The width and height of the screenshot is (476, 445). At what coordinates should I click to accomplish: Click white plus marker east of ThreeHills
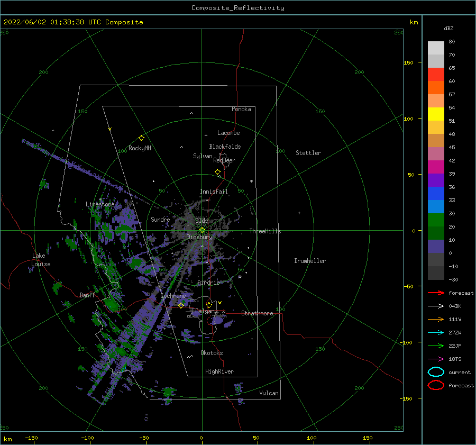pyautogui.click(x=299, y=213)
